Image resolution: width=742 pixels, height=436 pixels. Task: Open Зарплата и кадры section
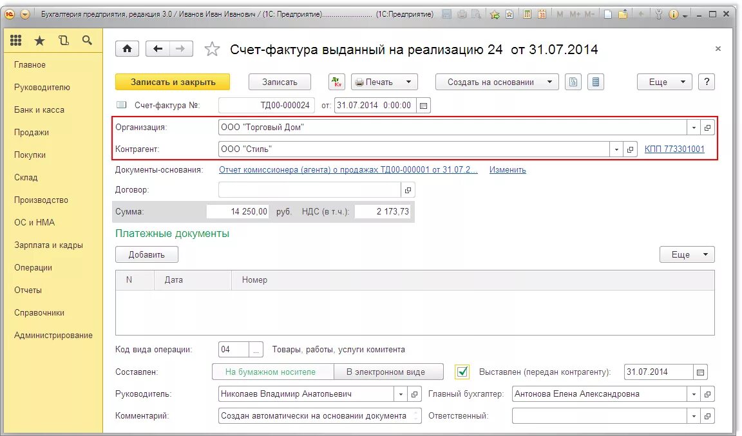click(48, 245)
